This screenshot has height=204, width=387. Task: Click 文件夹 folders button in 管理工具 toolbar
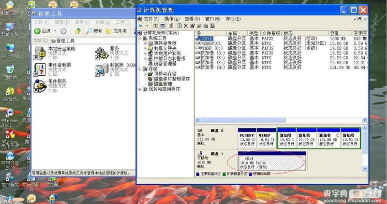[116, 31]
